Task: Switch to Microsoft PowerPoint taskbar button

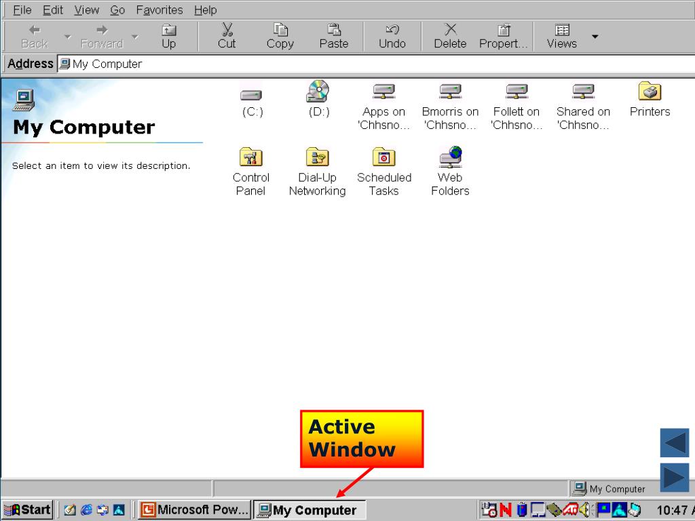Action: click(x=194, y=509)
